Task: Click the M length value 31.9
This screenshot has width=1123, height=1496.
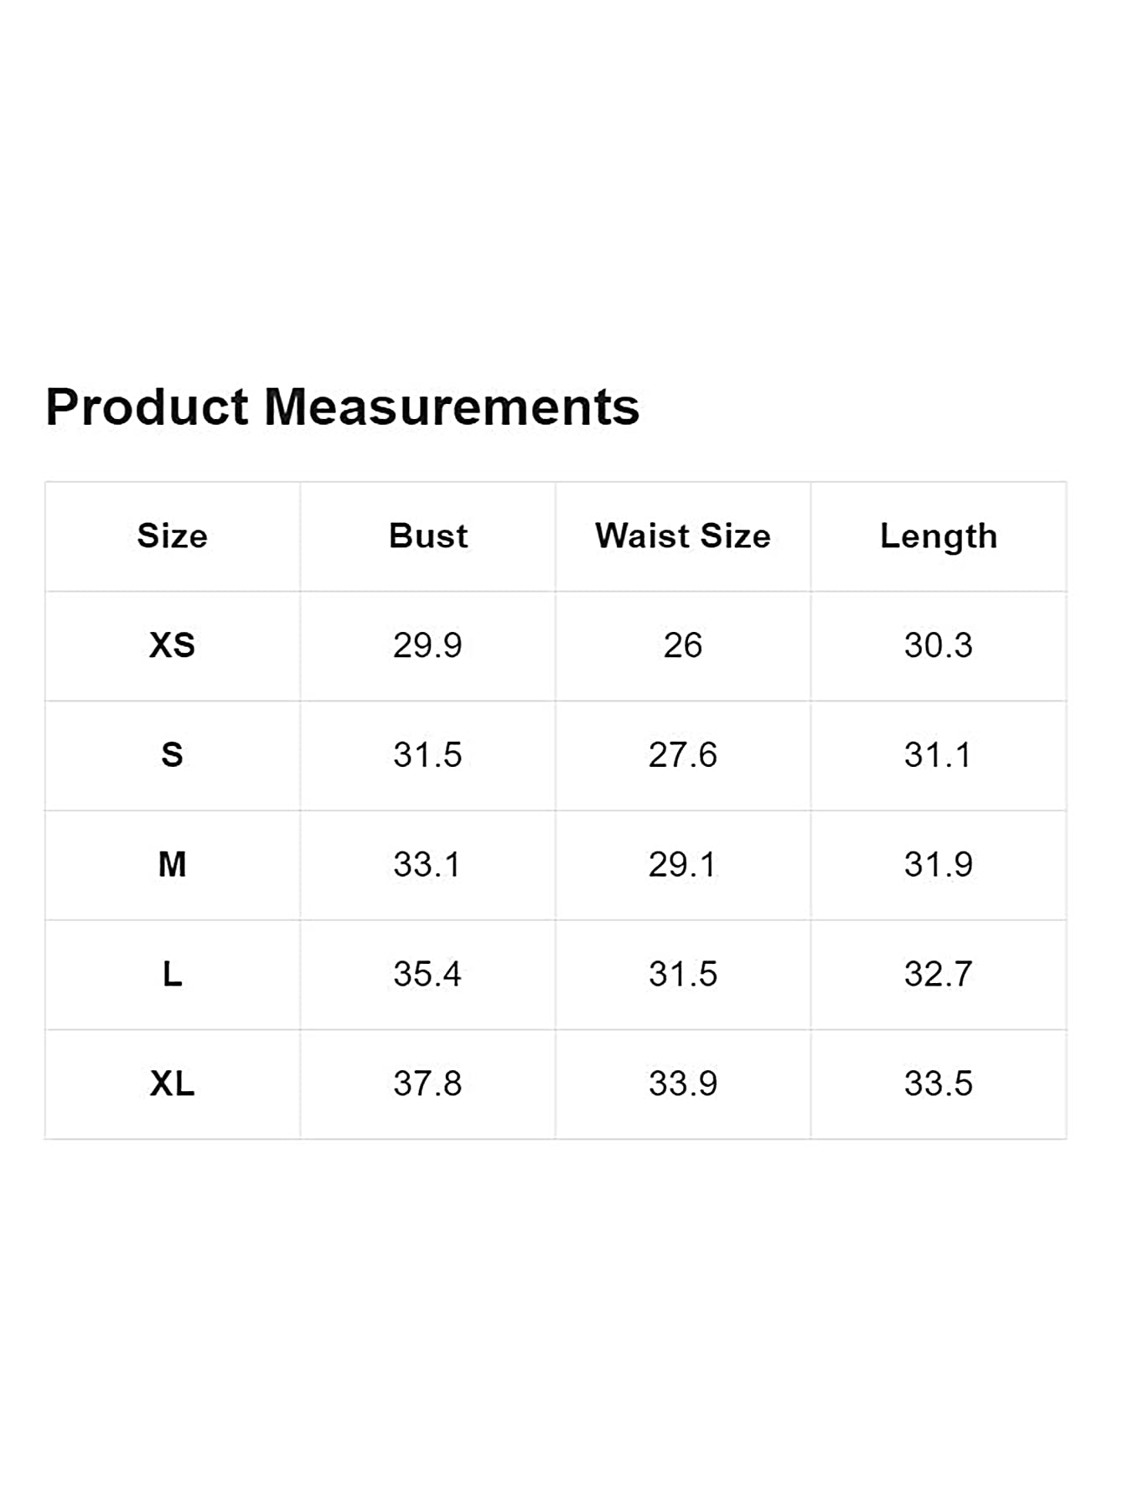Action: click(939, 865)
